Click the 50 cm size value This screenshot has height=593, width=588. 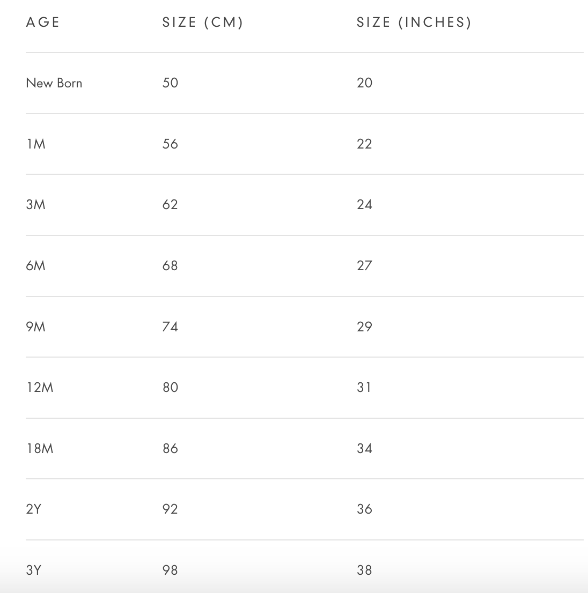click(170, 83)
